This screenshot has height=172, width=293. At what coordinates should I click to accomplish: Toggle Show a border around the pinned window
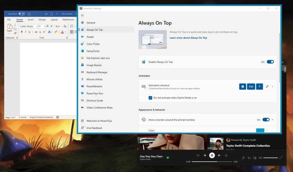tap(266, 120)
